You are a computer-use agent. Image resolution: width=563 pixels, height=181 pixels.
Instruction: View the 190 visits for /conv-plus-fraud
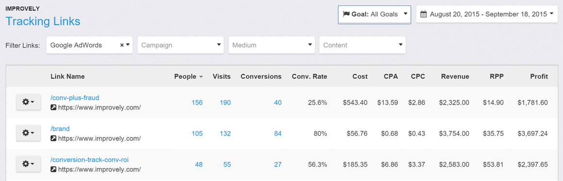tap(225, 103)
